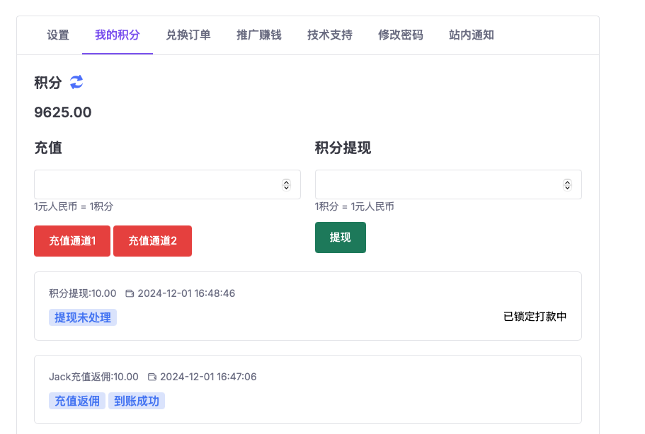
Task: View the 站内通知 tab
Action: click(x=472, y=35)
